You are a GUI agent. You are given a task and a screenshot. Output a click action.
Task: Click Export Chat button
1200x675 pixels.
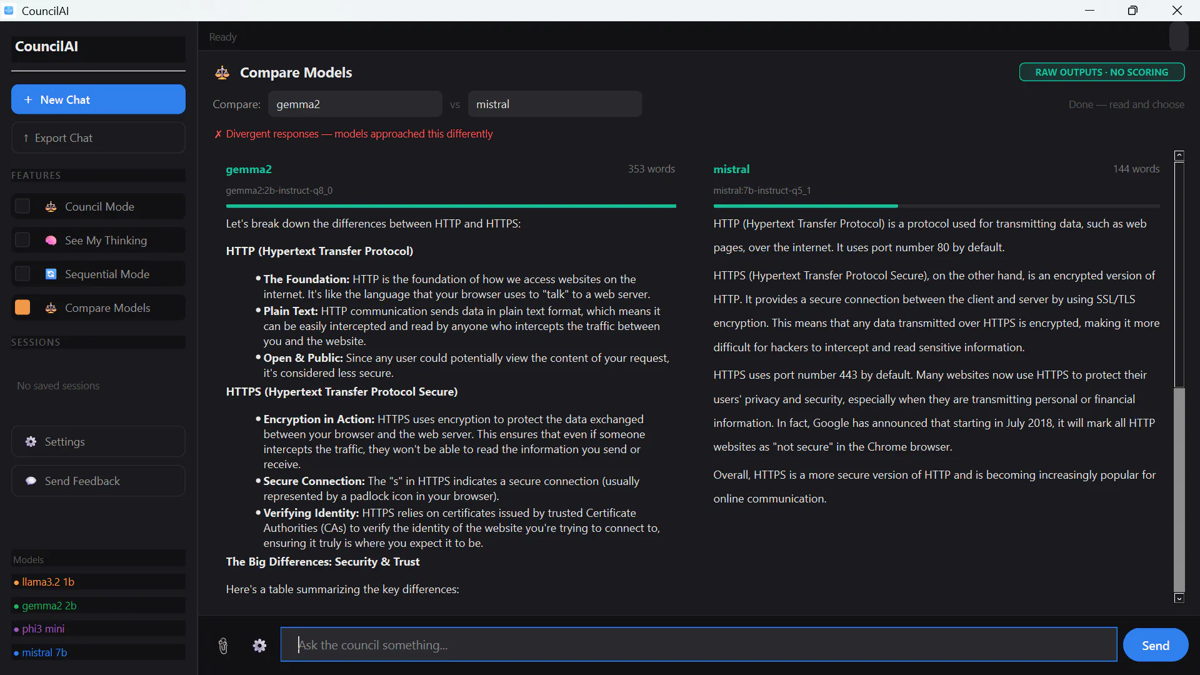coord(98,138)
